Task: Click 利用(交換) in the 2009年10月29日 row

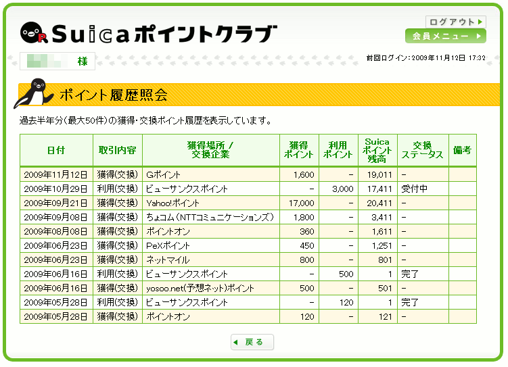Action: 118,189
